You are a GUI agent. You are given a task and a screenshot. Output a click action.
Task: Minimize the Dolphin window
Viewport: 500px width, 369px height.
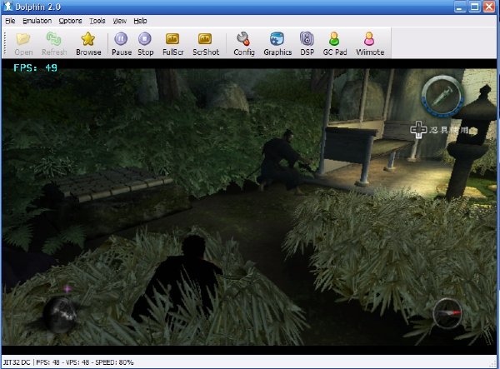(x=459, y=7)
